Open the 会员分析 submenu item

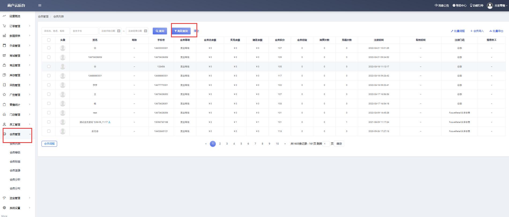tap(15, 179)
